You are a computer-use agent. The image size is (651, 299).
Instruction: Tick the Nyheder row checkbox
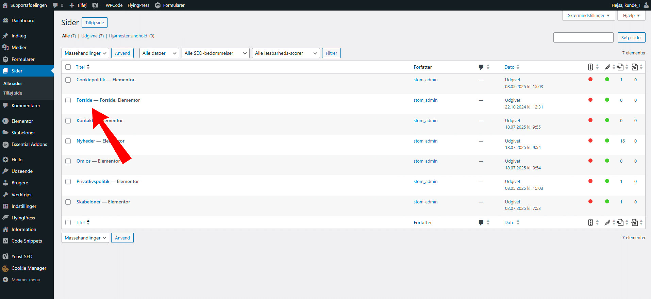pyautogui.click(x=68, y=141)
